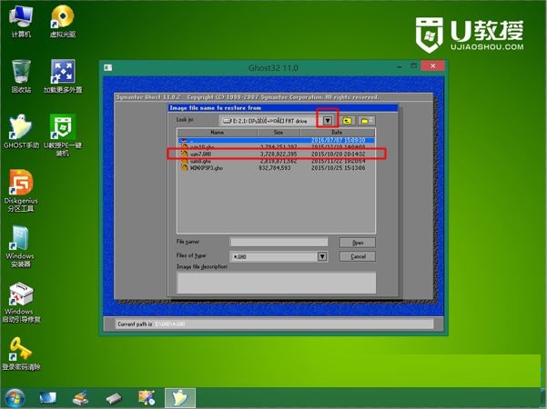Image resolution: width=547 pixels, height=409 pixels.
Task: Click the Windows installer desktop icon
Action: point(20,241)
